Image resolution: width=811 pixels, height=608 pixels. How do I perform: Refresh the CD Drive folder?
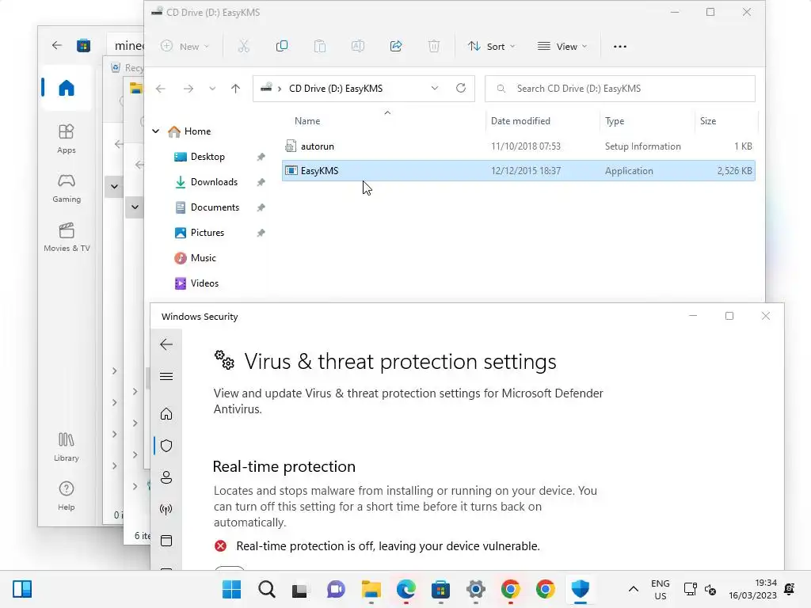(x=461, y=89)
